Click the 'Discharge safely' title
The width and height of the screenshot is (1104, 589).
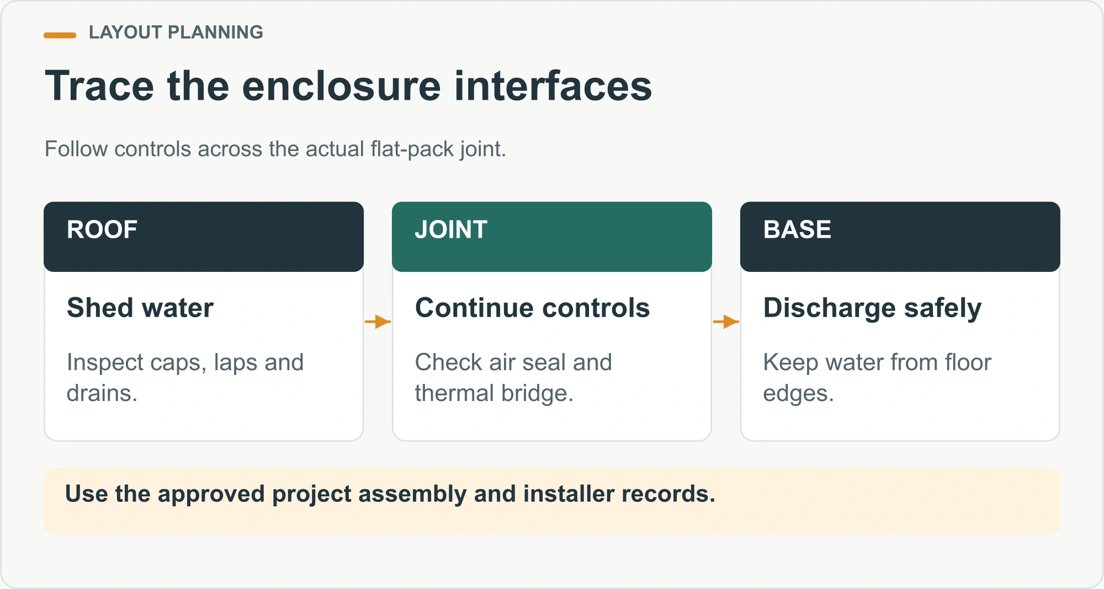[872, 308]
